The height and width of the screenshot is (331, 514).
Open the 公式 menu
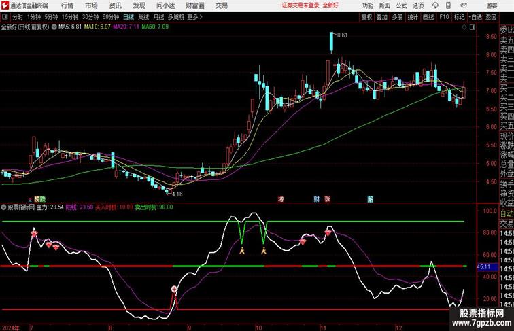(401, 5)
